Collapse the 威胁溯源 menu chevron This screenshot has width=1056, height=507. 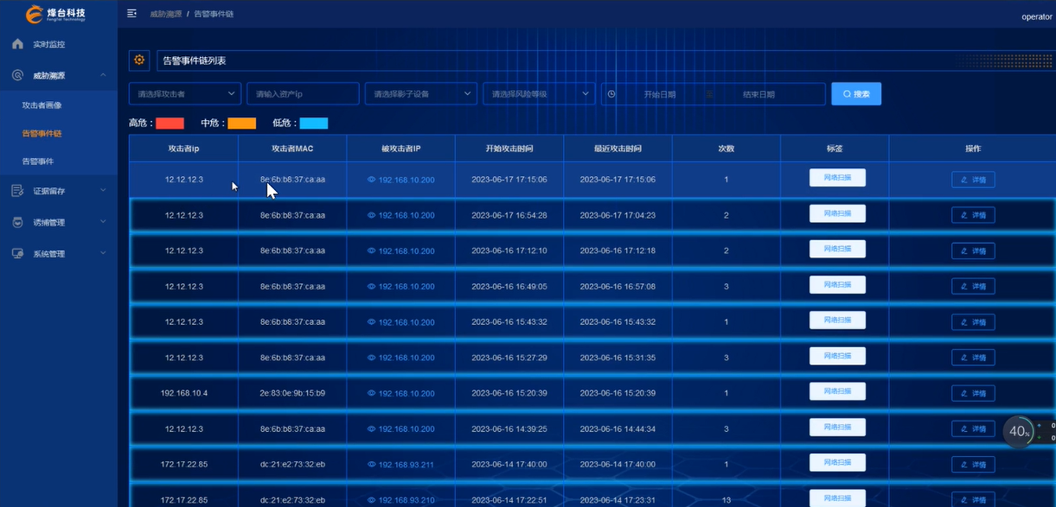click(103, 75)
